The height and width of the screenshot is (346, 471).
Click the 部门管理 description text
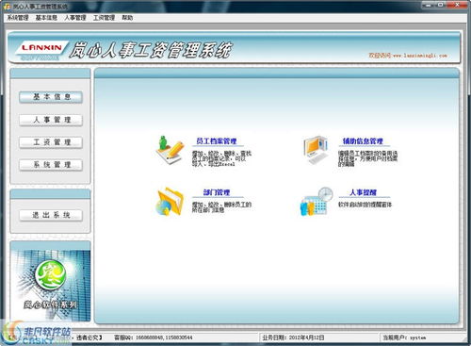coord(221,207)
